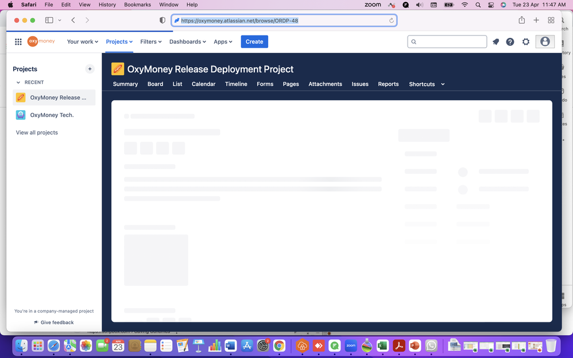This screenshot has width=573, height=358.
Task: Open the Forms tab
Action: pyautogui.click(x=265, y=84)
